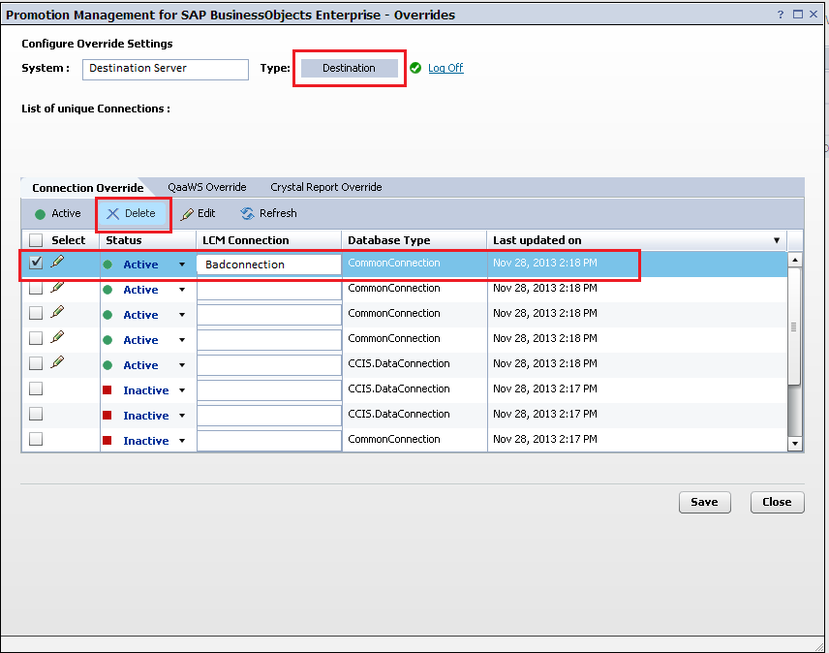Viewport: 829px width, 653px height.
Task: Click the Active toolbar label
Action: click(x=66, y=213)
